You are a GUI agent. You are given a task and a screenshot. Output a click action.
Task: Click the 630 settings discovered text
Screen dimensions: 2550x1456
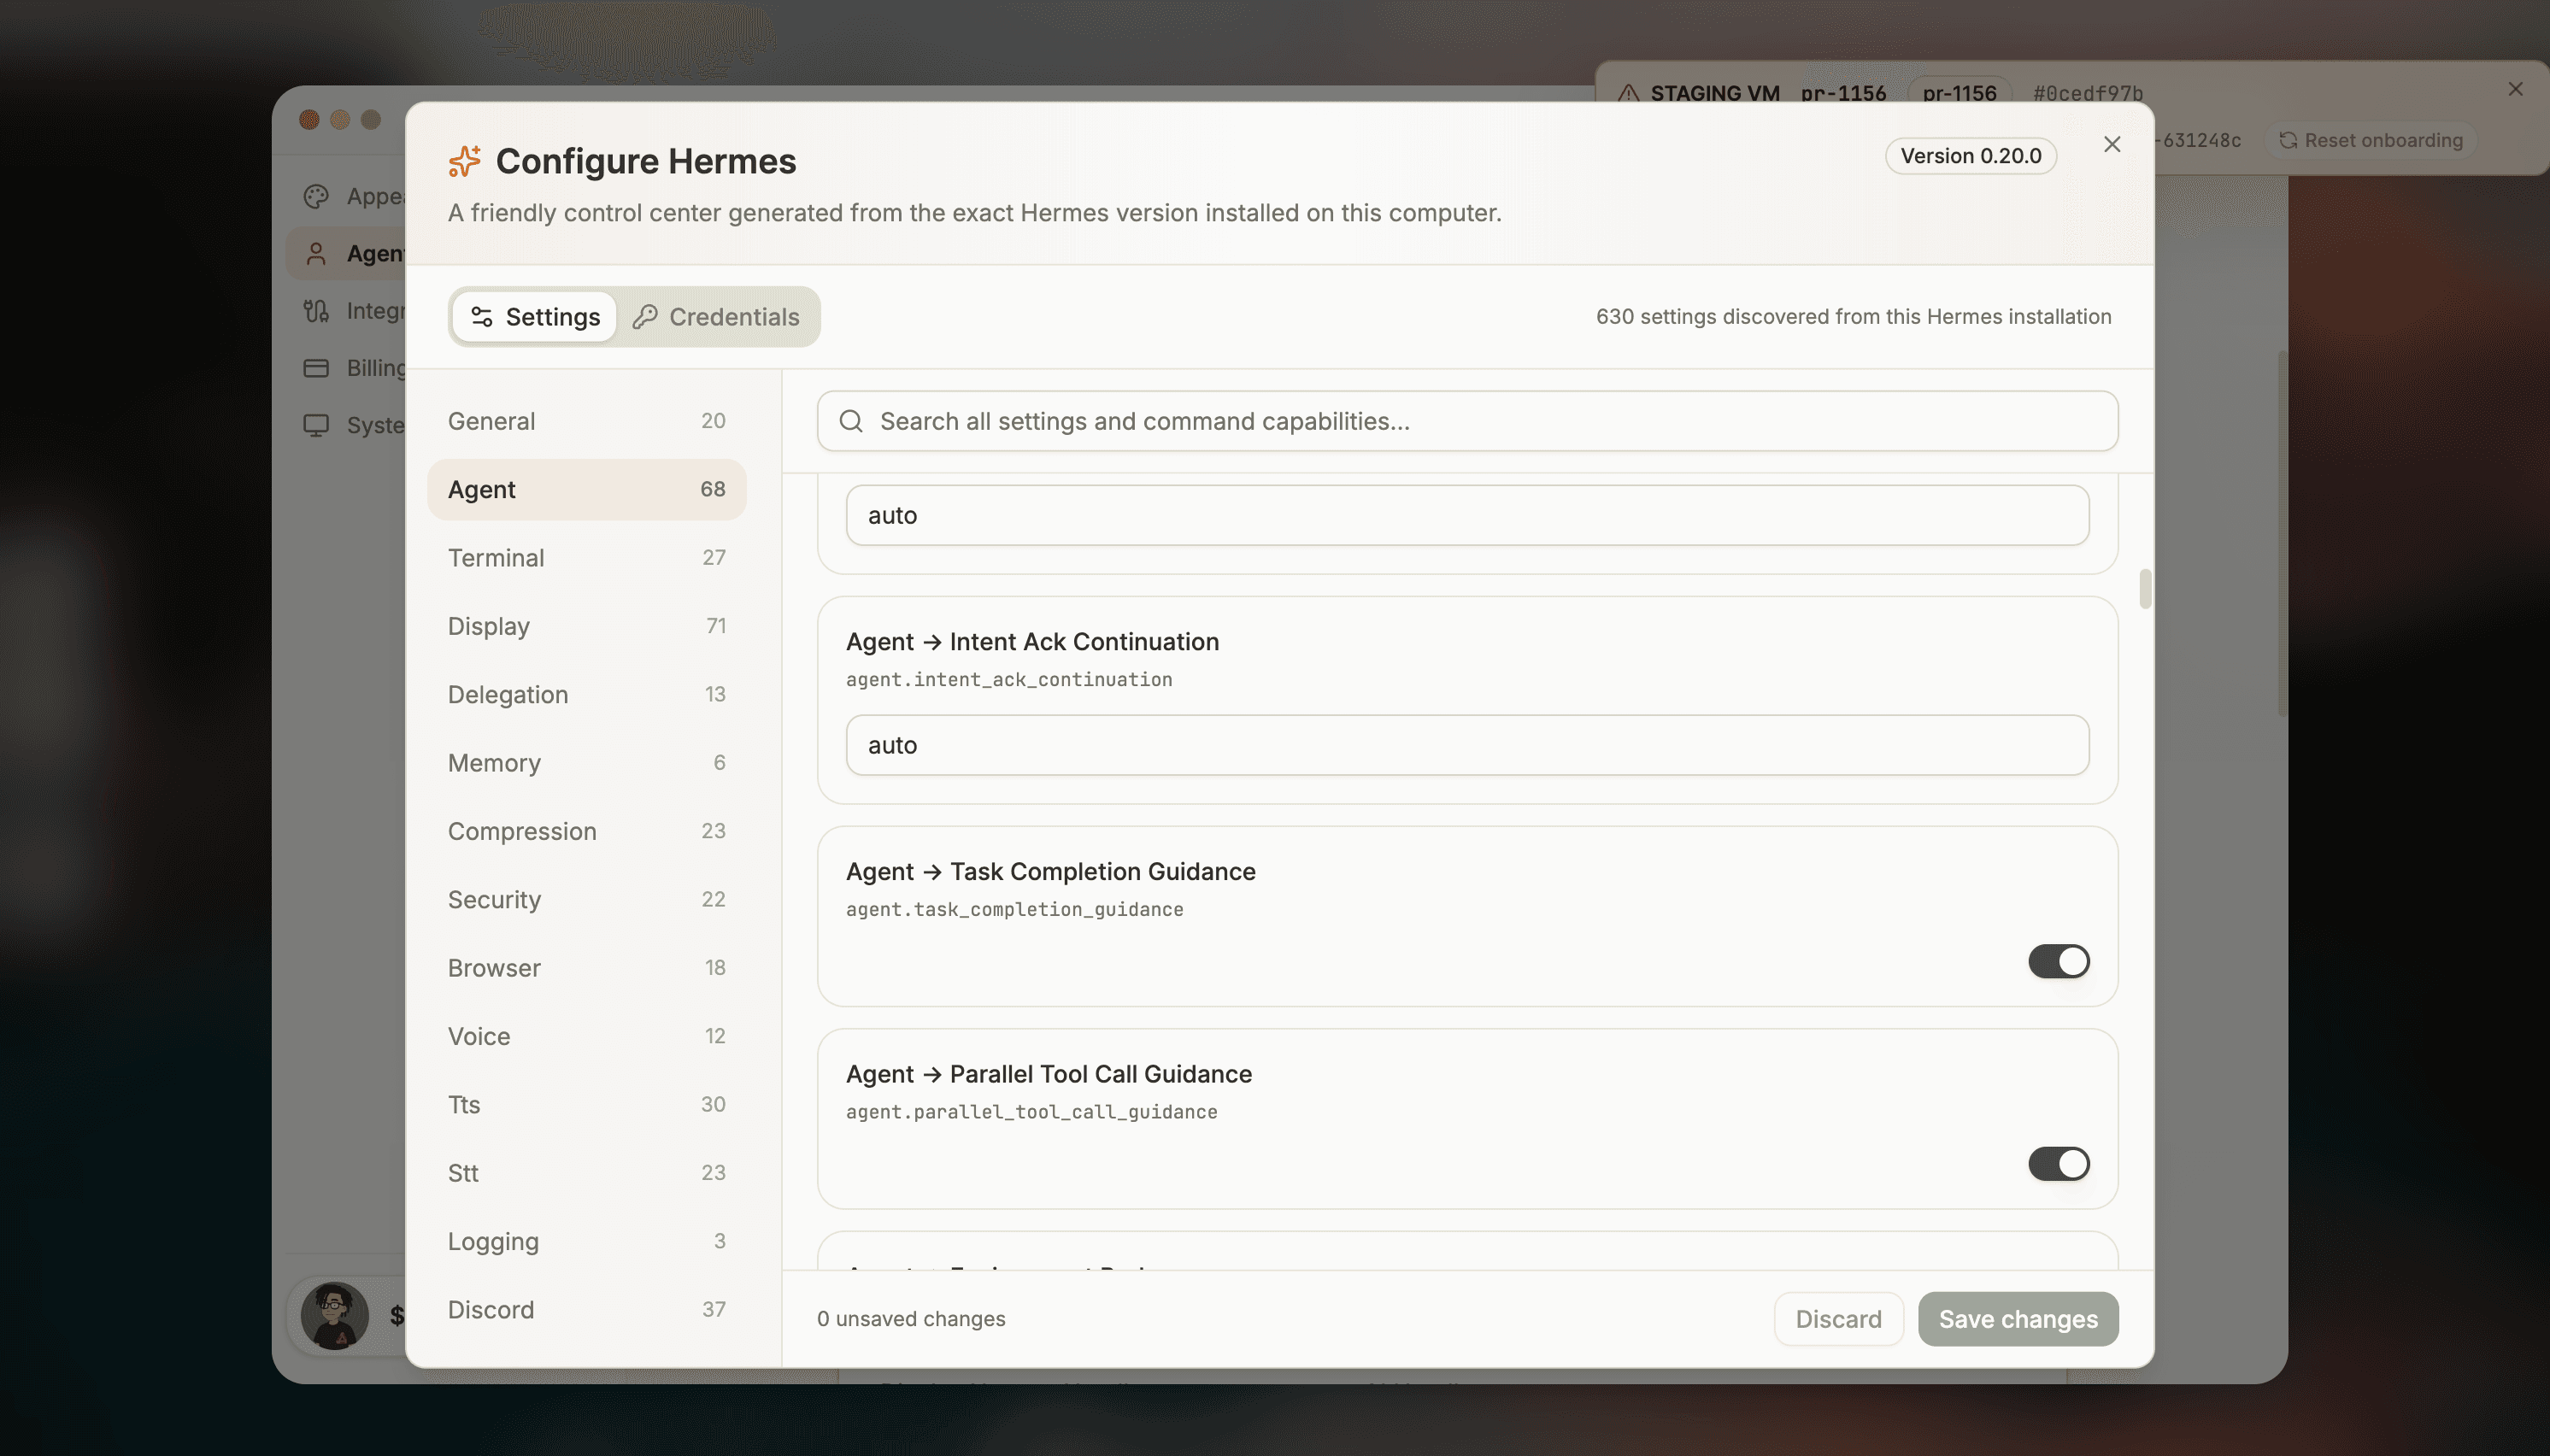pyautogui.click(x=1853, y=317)
